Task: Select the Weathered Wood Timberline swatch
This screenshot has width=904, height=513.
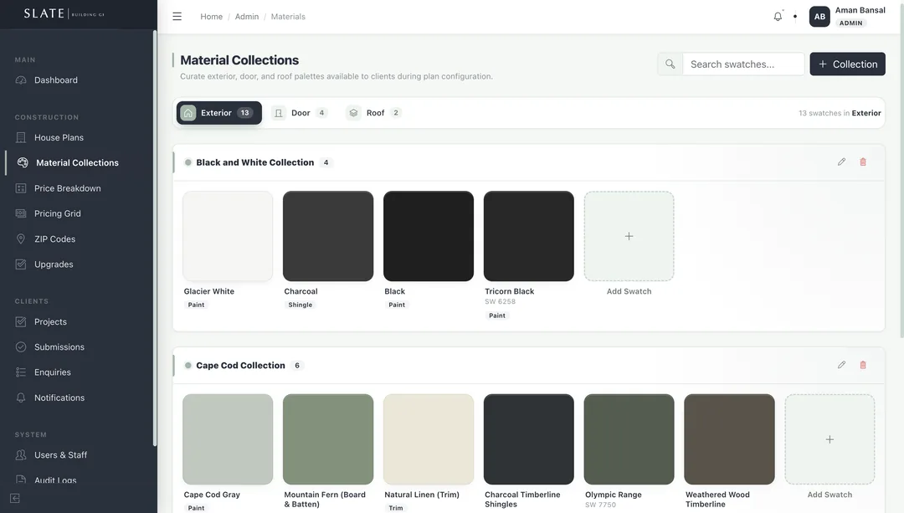Action: point(729,439)
